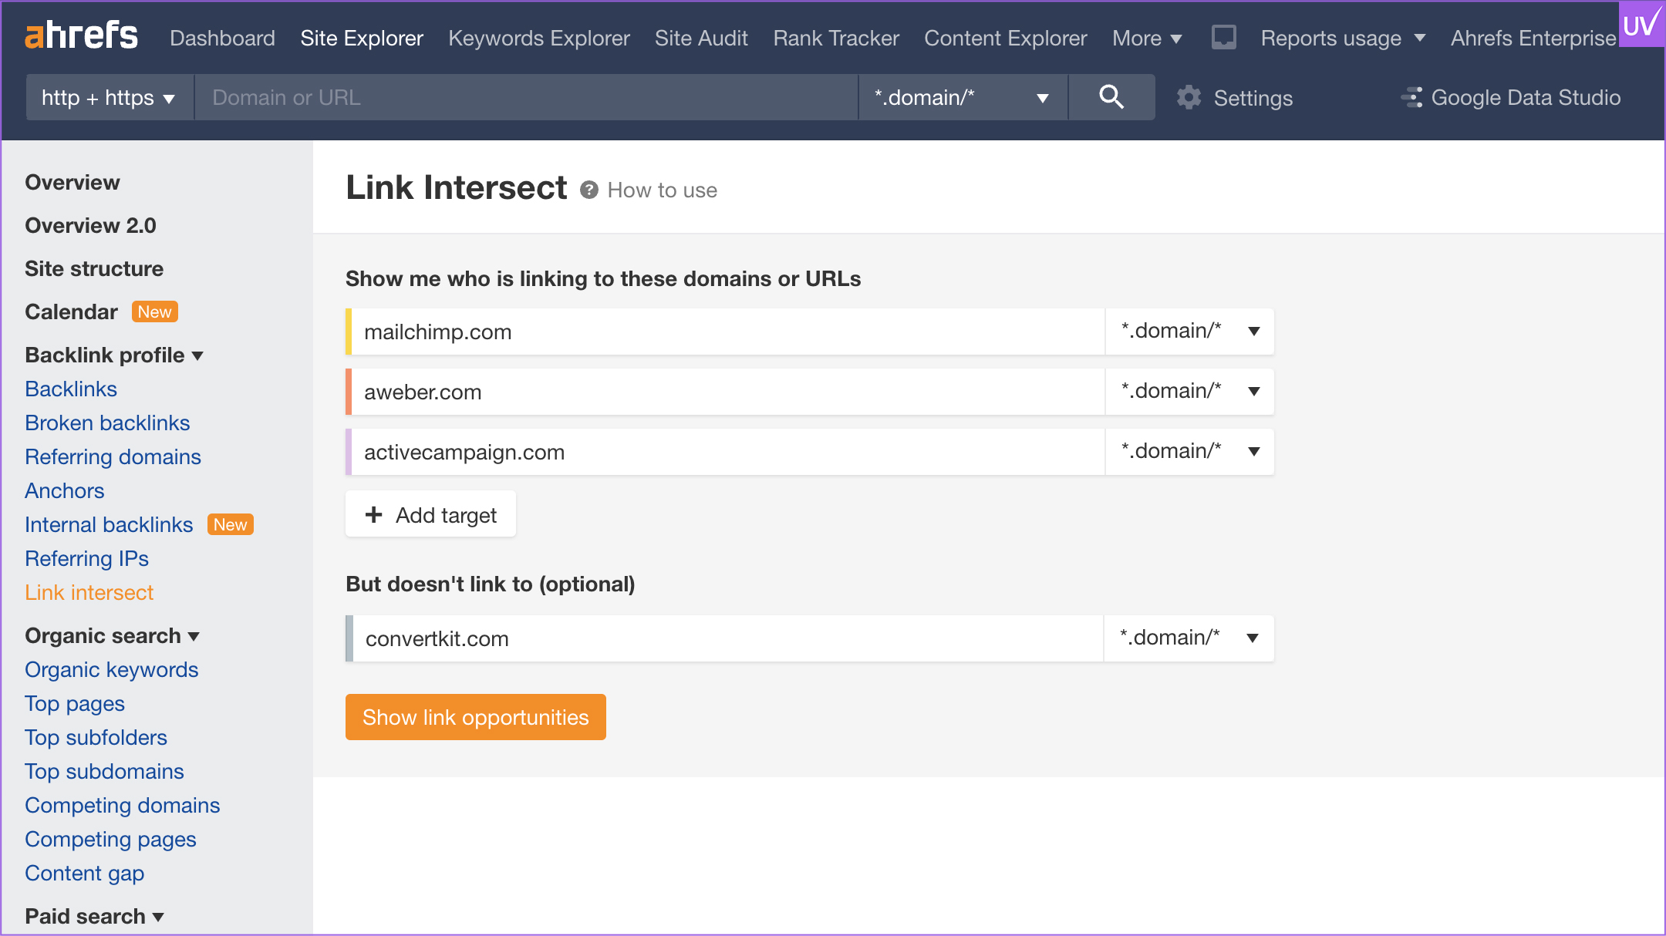Open Rank Tracker
This screenshot has height=936, width=1666.
(836, 38)
